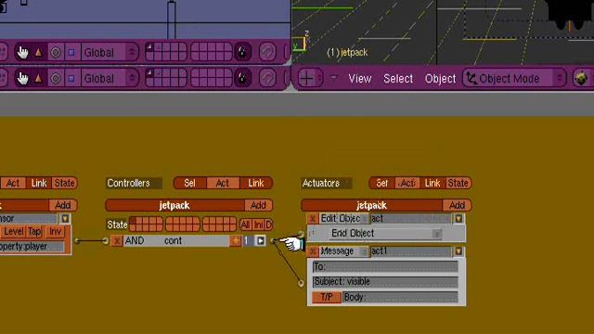Open the Message actuator type dropdown

344,251
